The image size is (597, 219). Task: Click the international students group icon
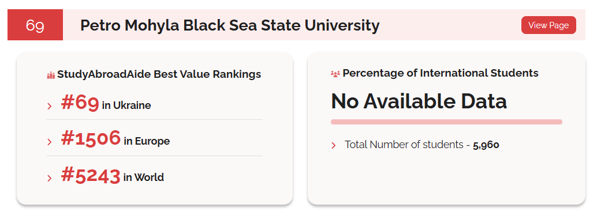(x=335, y=74)
